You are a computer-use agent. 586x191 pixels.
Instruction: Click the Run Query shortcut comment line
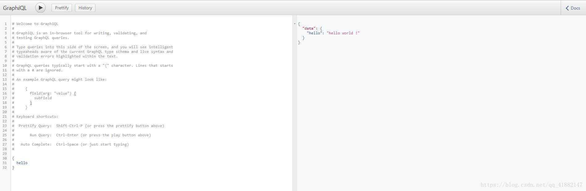(82, 135)
